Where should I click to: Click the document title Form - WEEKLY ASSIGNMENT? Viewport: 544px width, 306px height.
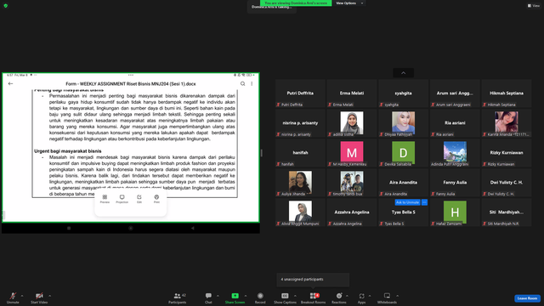point(131,84)
